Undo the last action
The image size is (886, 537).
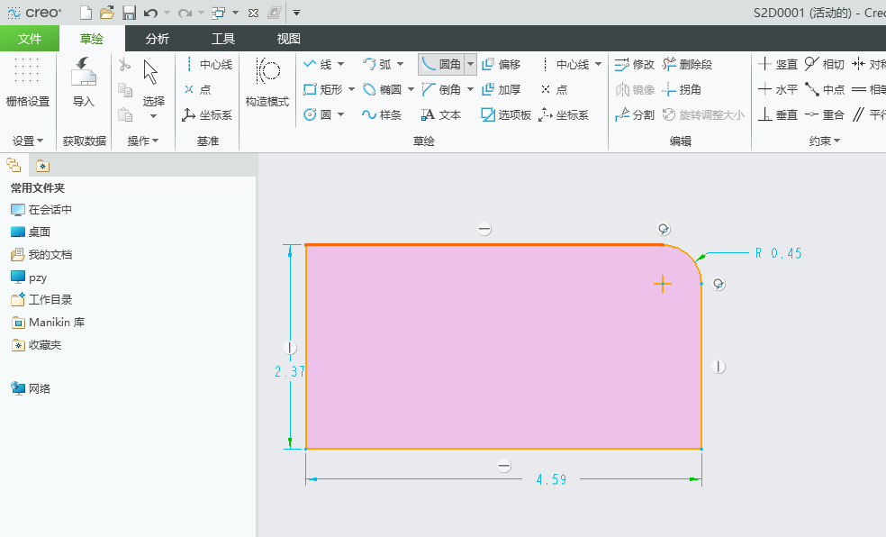click(150, 13)
